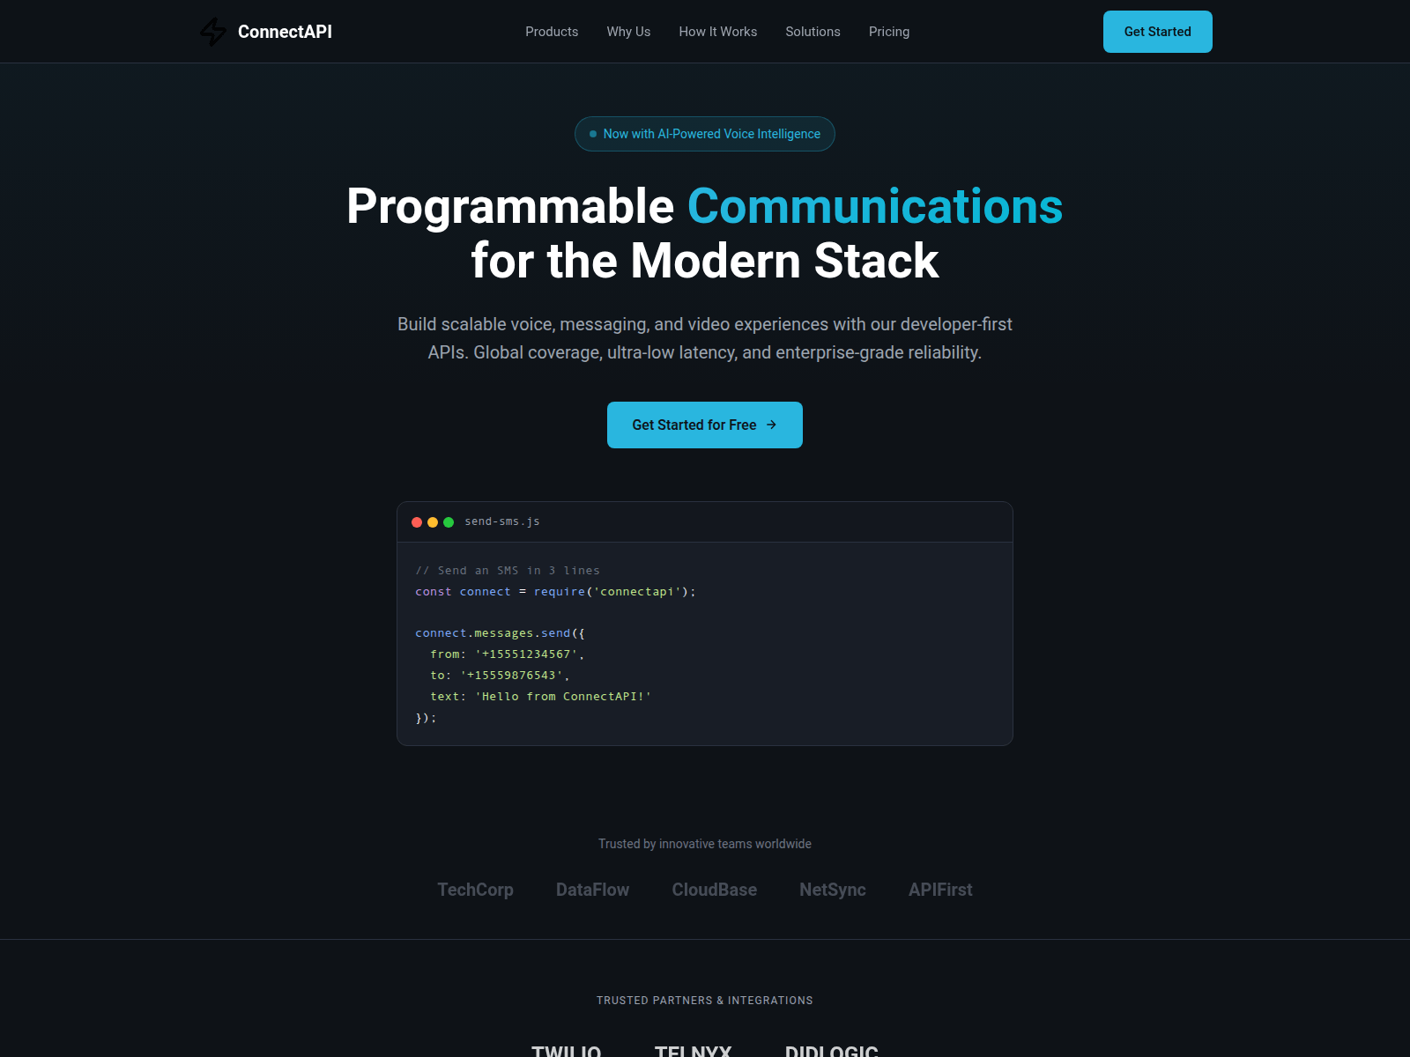Select the send-sms.js filename tab
The height and width of the screenshot is (1057, 1410).
point(501,521)
